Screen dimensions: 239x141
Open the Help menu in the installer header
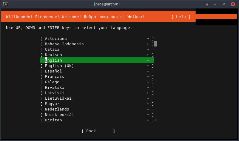coord(181,17)
